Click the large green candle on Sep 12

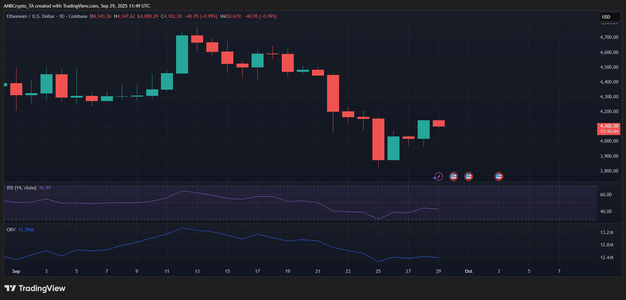[x=182, y=54]
